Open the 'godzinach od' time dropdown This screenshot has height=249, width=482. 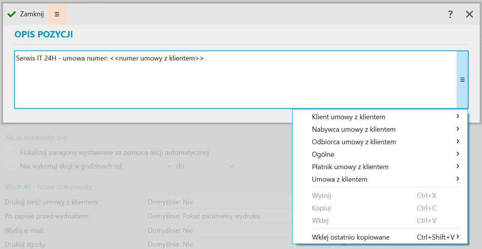tap(169, 166)
